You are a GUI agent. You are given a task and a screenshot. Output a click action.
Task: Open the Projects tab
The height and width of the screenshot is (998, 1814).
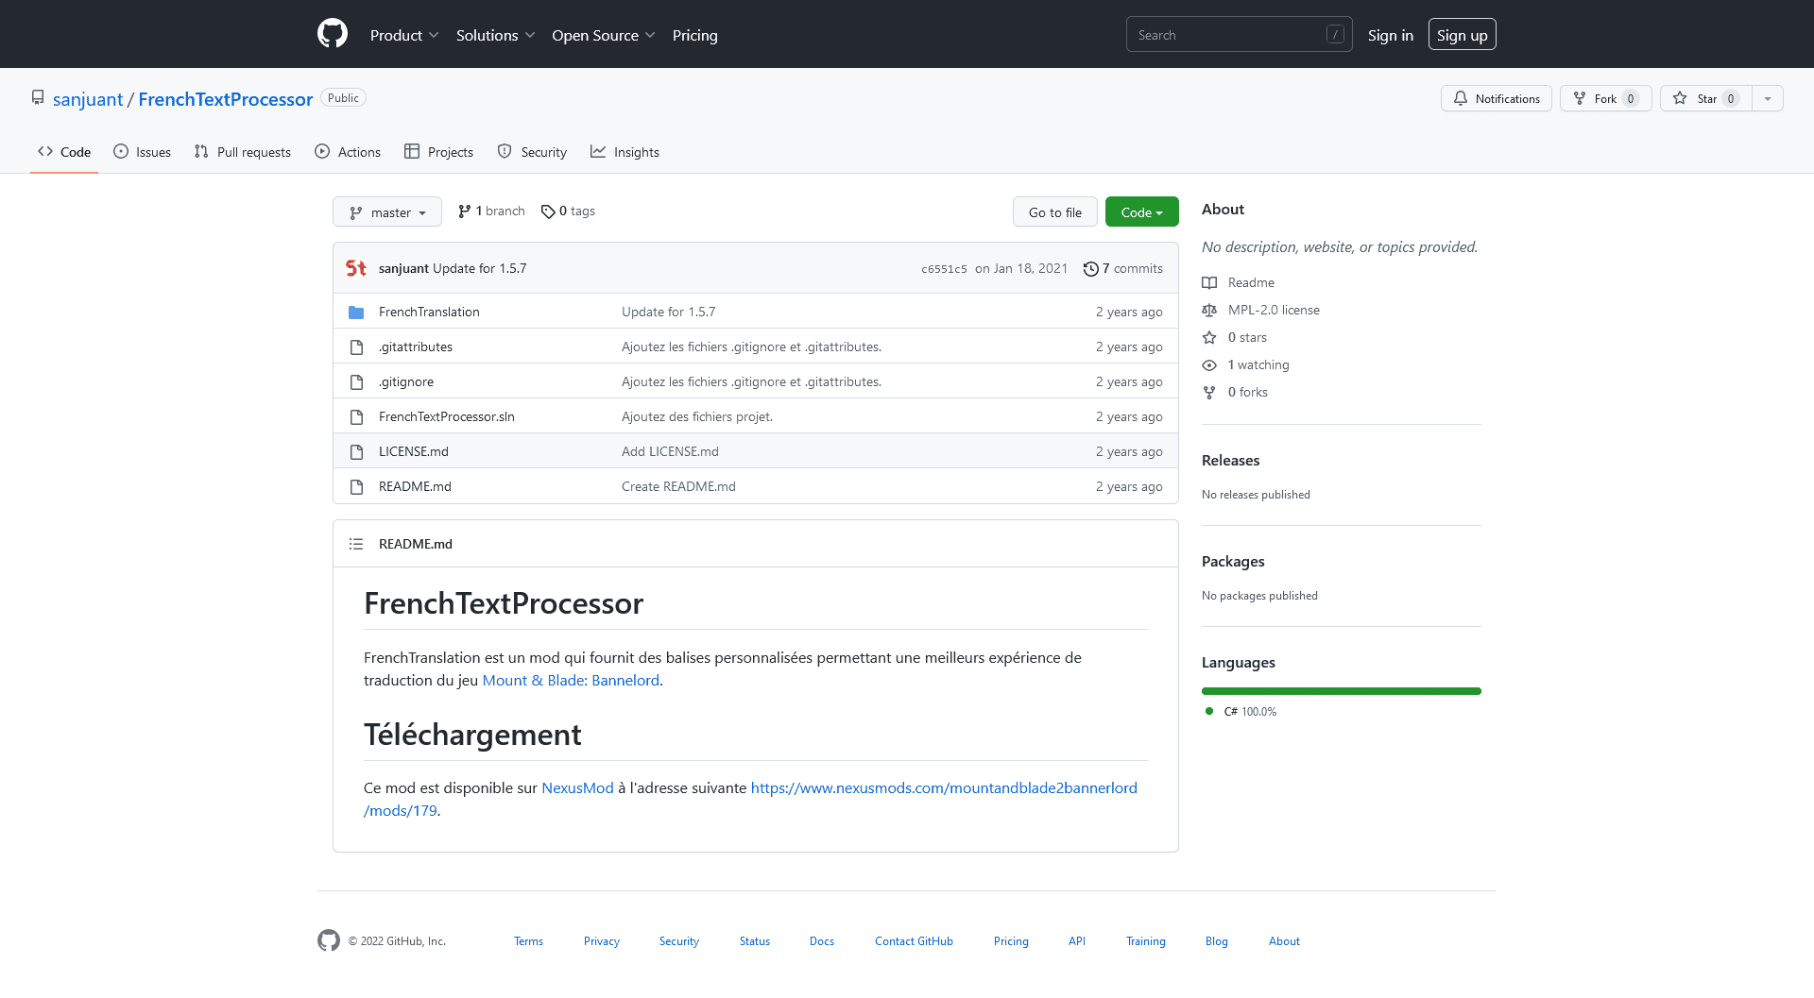[x=439, y=152]
